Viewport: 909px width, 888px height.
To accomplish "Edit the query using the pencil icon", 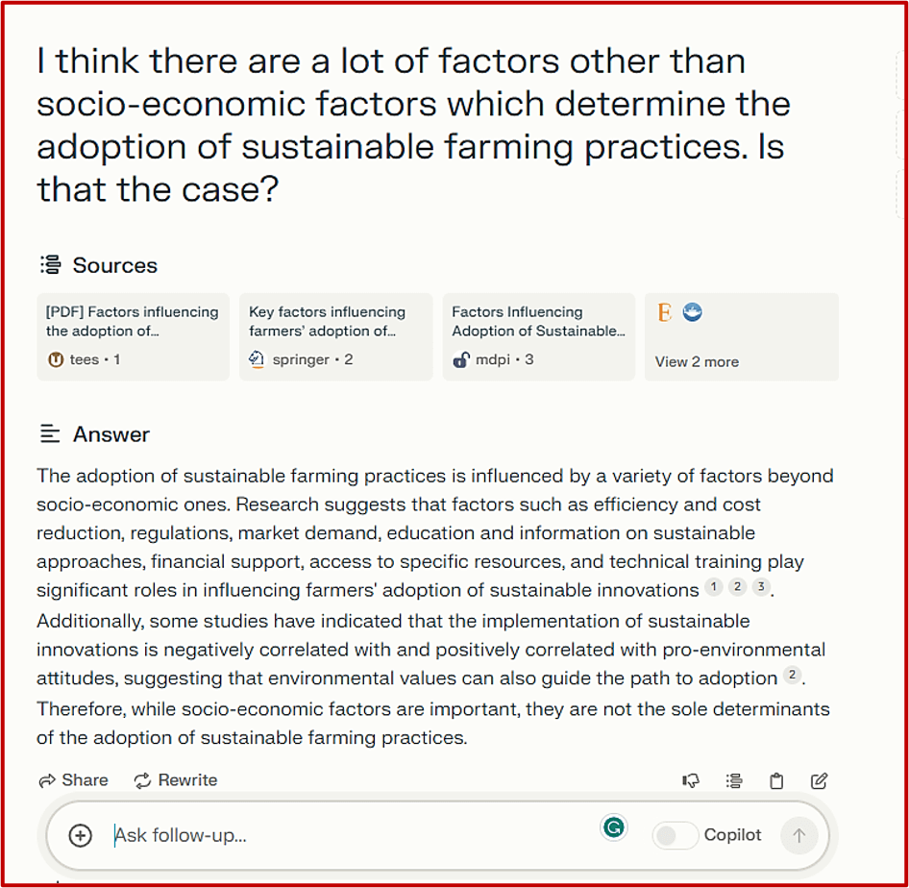I will pyautogui.click(x=819, y=780).
